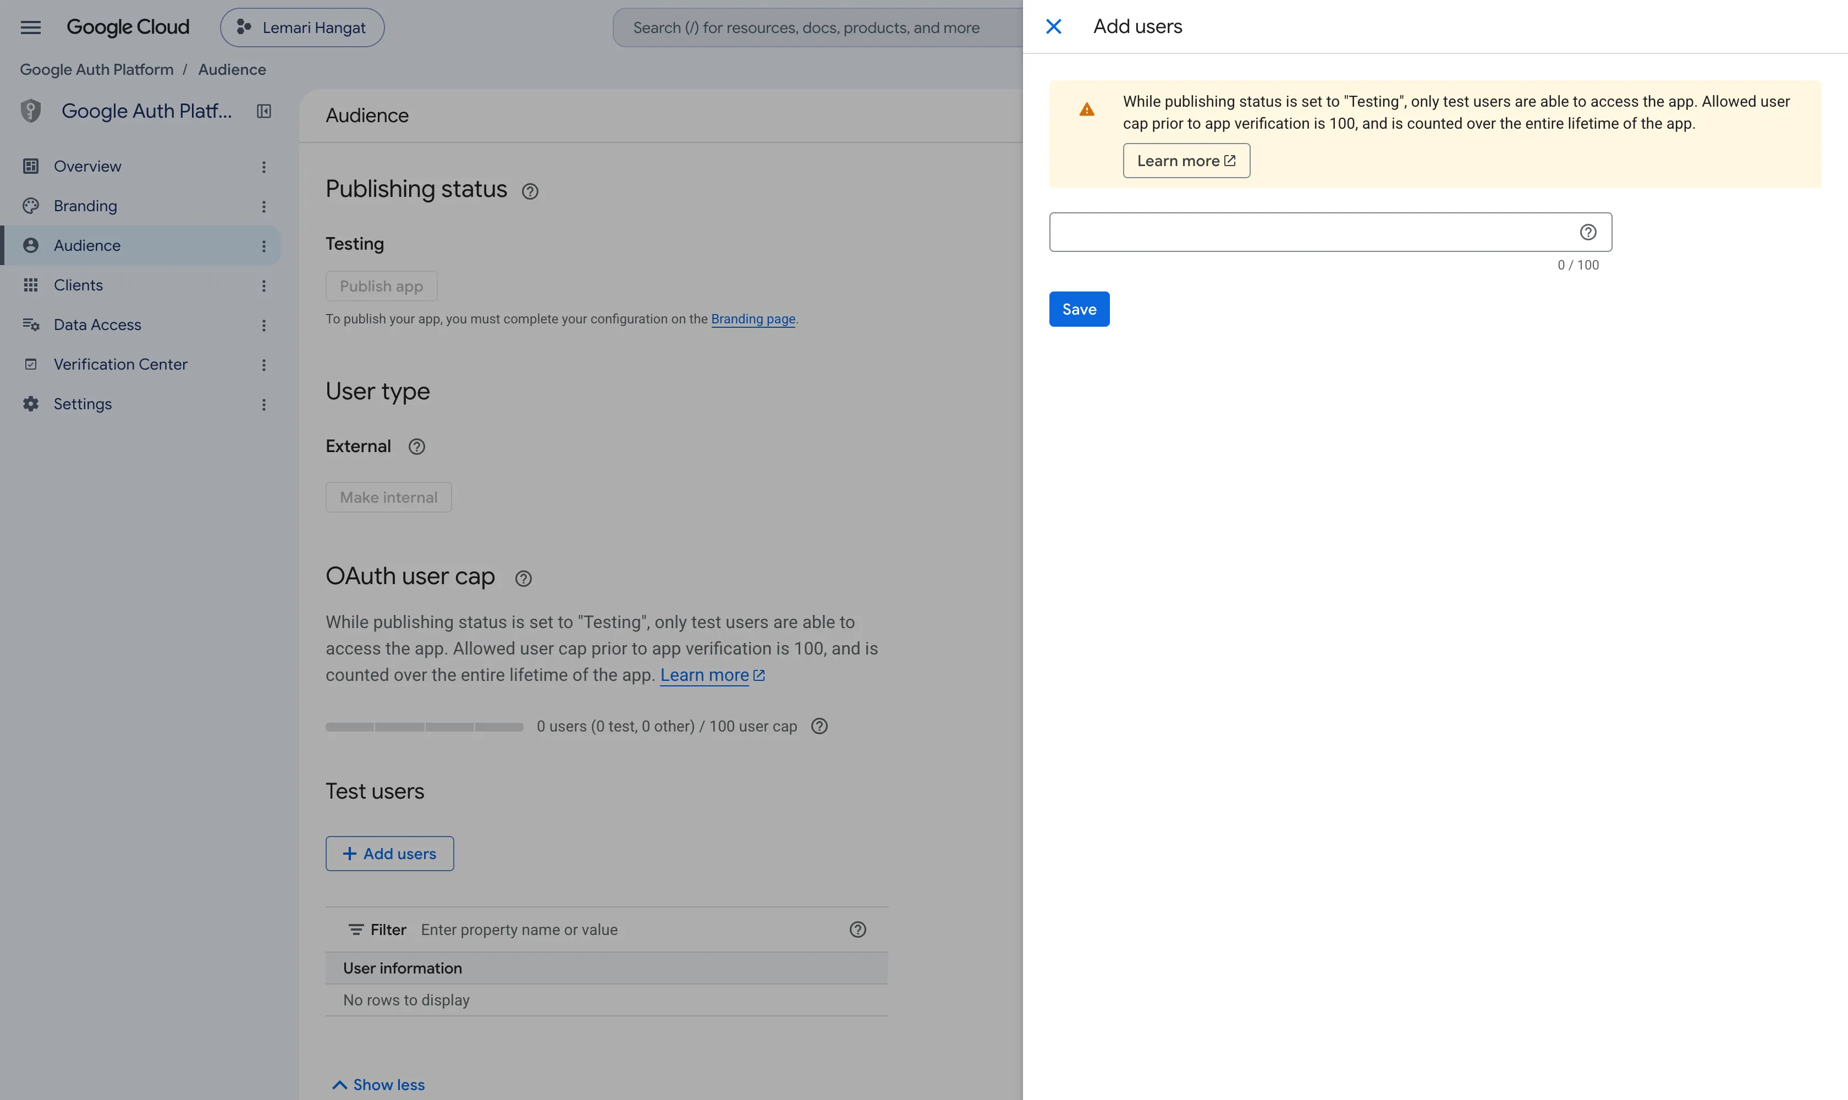Show help beside the 100 user cap count
Screen dimensions: 1848x1100
click(x=819, y=727)
